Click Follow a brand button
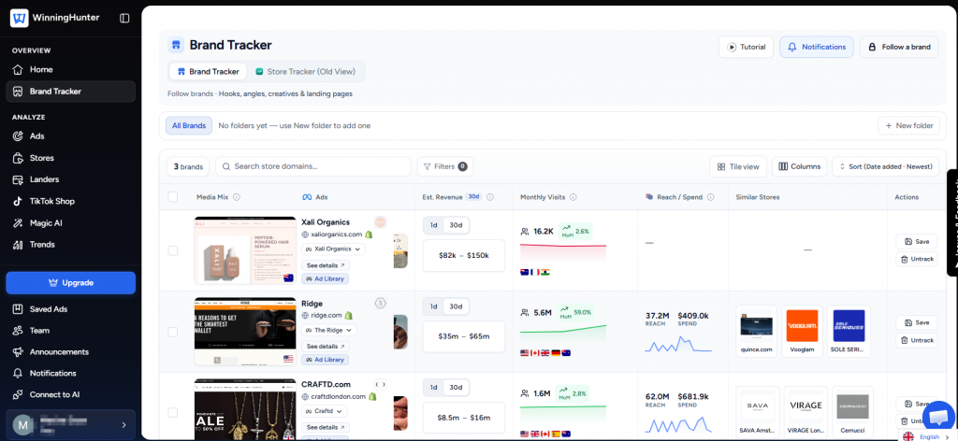 click(899, 47)
